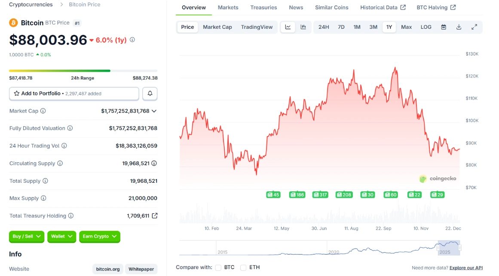Switch to the bar chart icon
Image resolution: width=499 pixels, height=276 pixels.
tap(303, 27)
